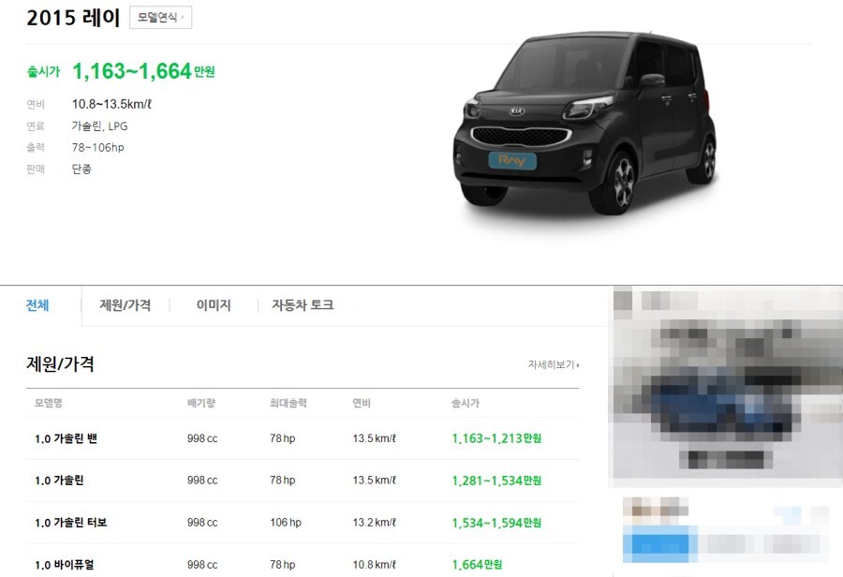
Task: Click the 998 cc cell in 바이퓨얼 row
Action: tap(202, 565)
